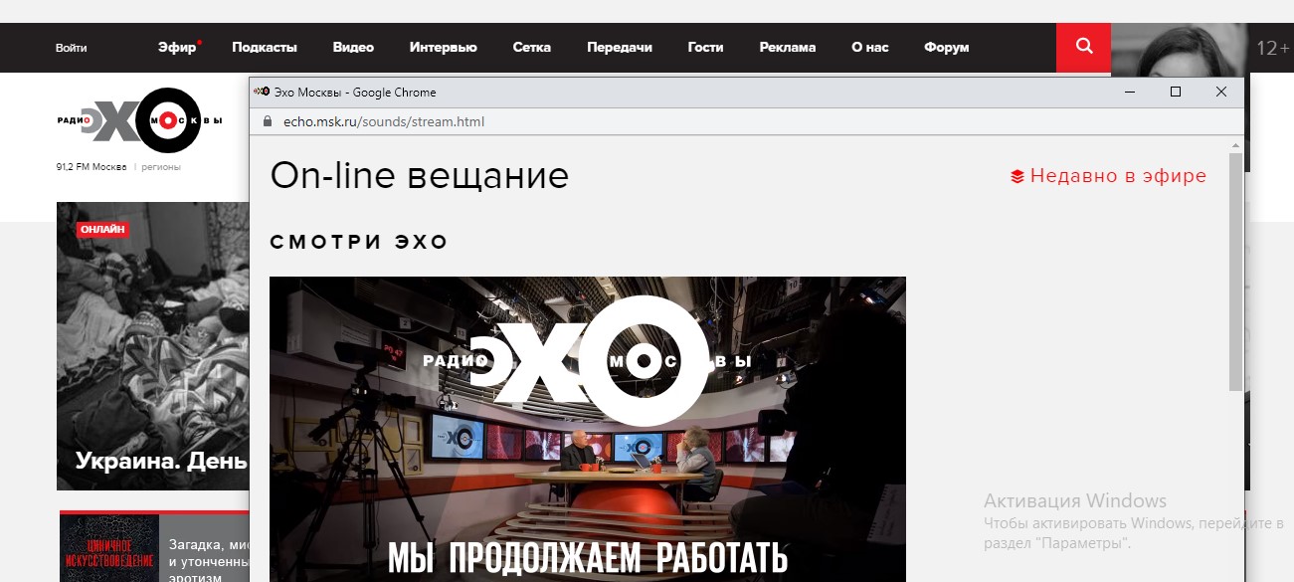
Task: Open the Циничное искусствоведение book thumbnail
Action: [109, 548]
